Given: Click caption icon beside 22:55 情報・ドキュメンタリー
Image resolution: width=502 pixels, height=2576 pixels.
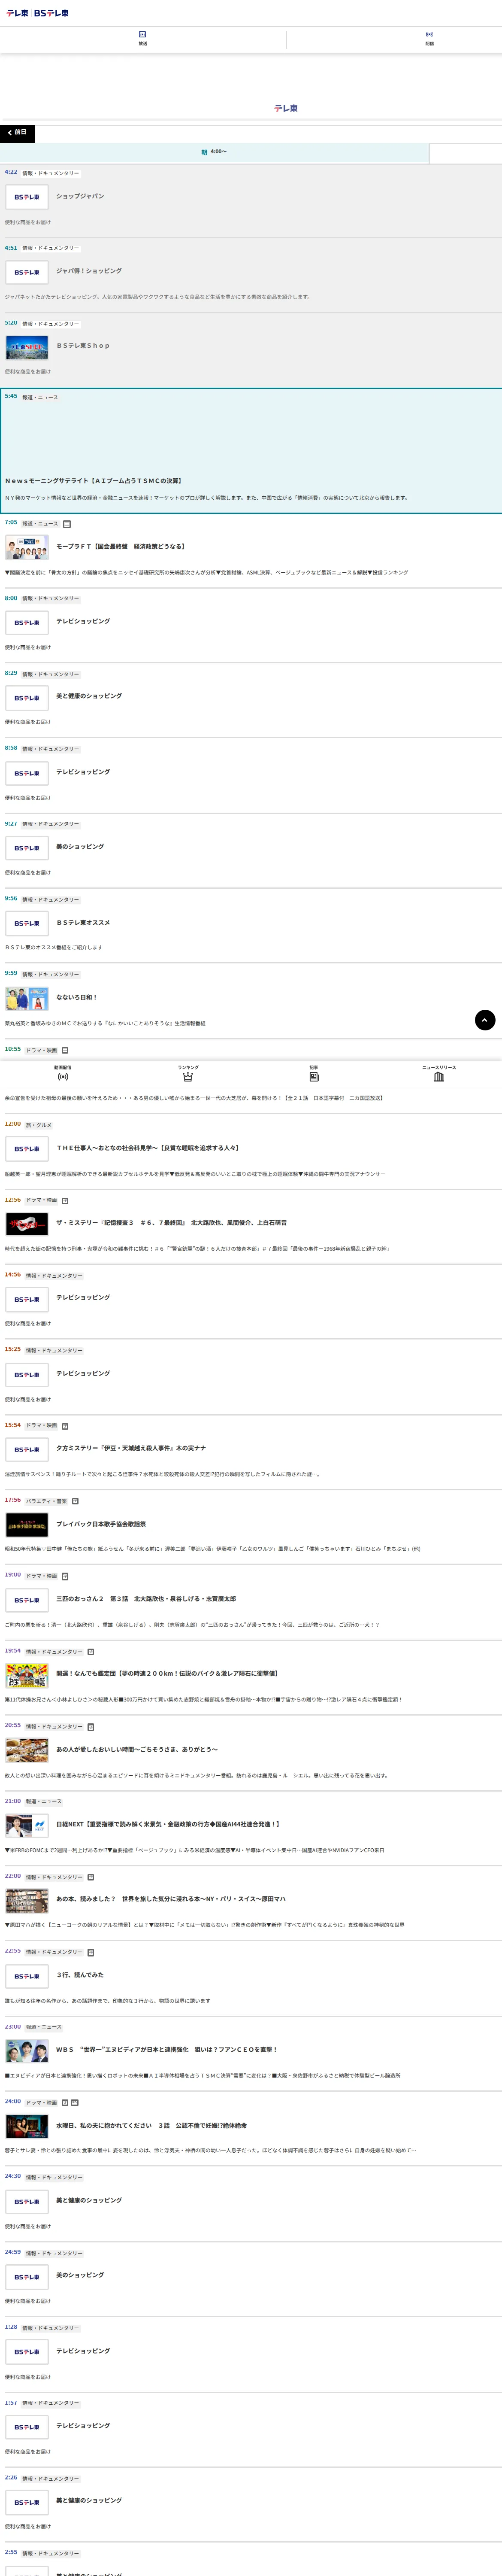Looking at the screenshot, I should [91, 1952].
